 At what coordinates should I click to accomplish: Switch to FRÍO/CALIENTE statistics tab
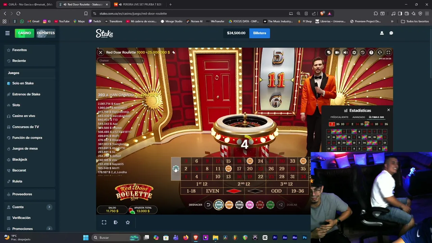(339, 117)
